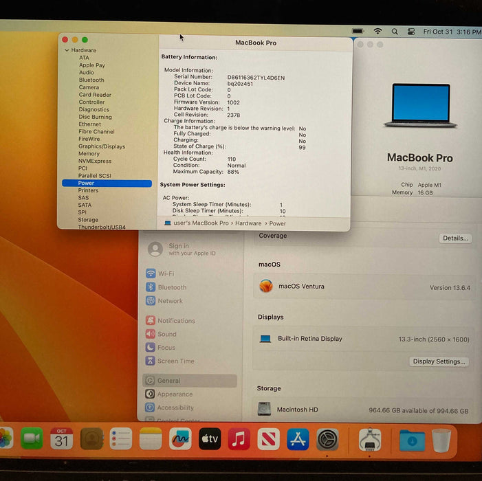Viewport: 482px width, 481px height.
Task: Open Photos from the Dock
Action: (x=6, y=438)
